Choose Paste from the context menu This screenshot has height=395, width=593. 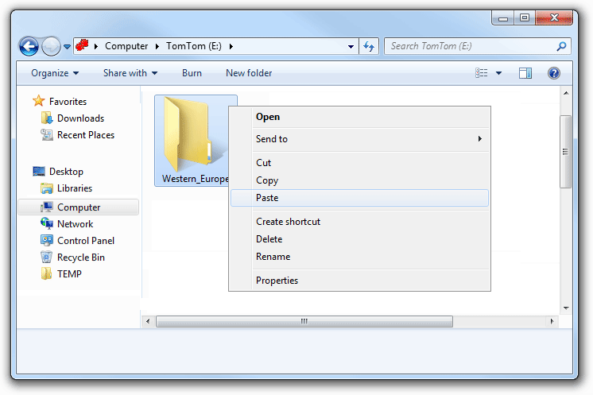267,198
